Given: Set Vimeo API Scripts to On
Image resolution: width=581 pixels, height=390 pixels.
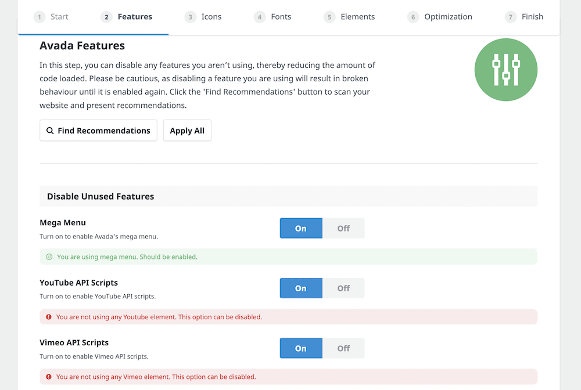Looking at the screenshot, I should click(301, 348).
